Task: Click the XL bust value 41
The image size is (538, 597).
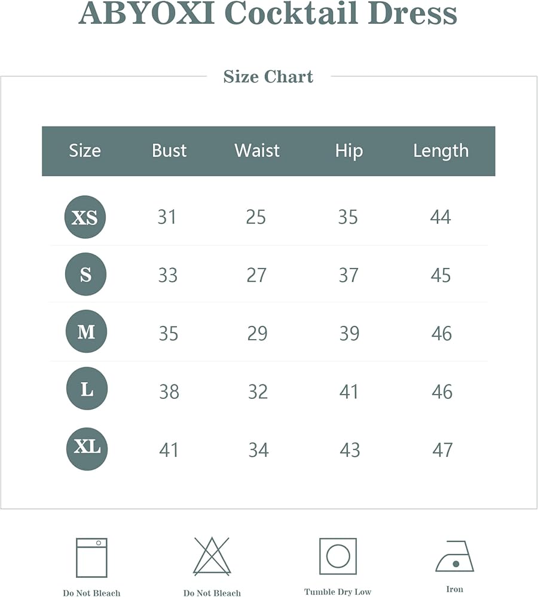Action: click(169, 450)
